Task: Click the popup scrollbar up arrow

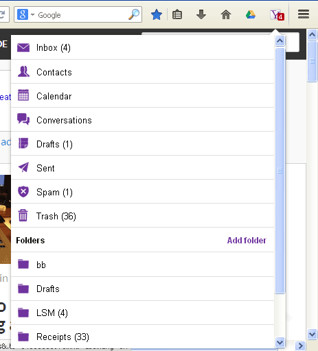Action: pos(280,41)
